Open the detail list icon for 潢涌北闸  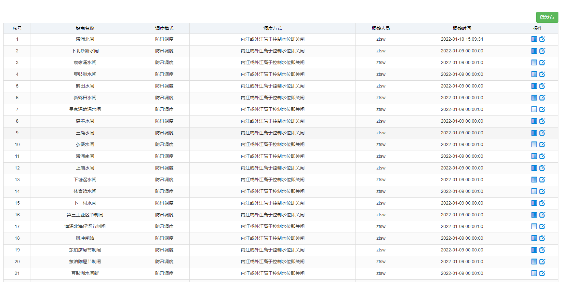[534, 39]
